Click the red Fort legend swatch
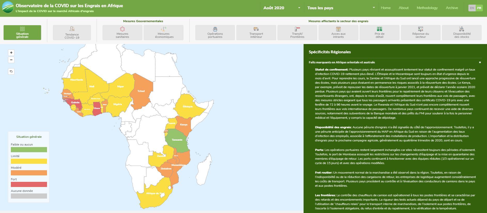This screenshot has width=487, height=213. tap(29, 184)
